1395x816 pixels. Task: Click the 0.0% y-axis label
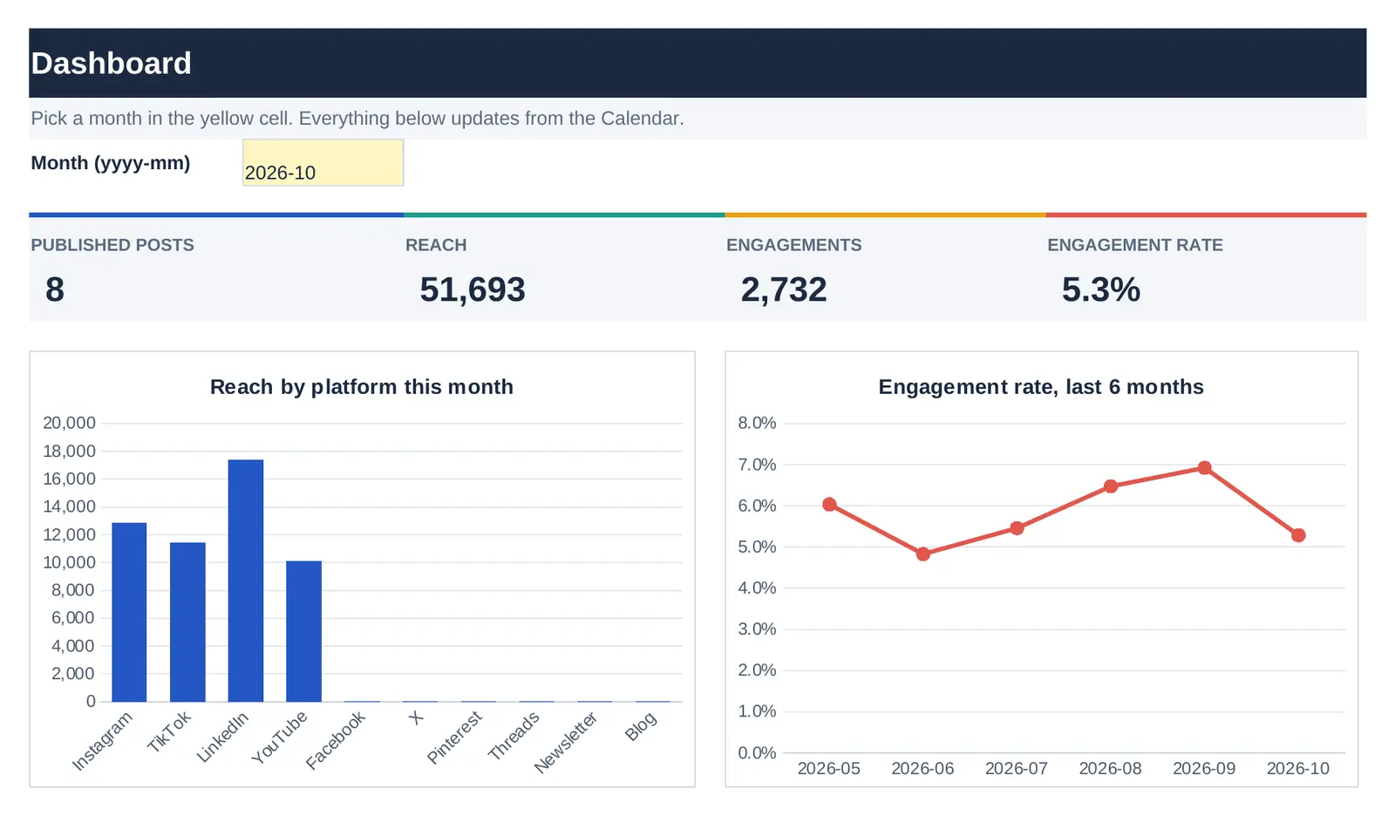pos(757,752)
